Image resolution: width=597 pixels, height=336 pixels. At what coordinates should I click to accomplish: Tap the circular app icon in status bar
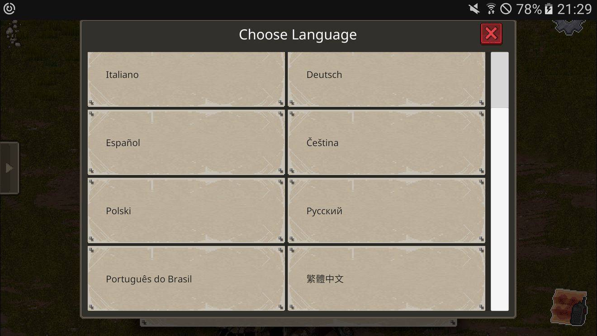coord(9,9)
